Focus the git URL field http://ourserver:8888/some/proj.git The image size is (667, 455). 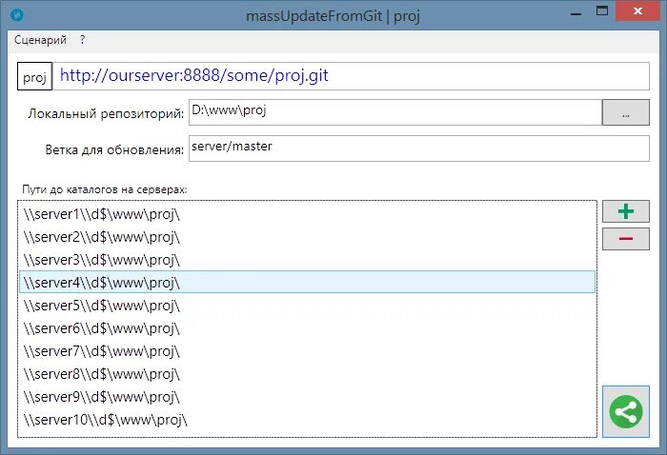pos(351,76)
